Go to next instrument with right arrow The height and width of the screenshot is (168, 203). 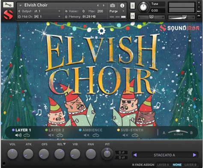coord(104,6)
